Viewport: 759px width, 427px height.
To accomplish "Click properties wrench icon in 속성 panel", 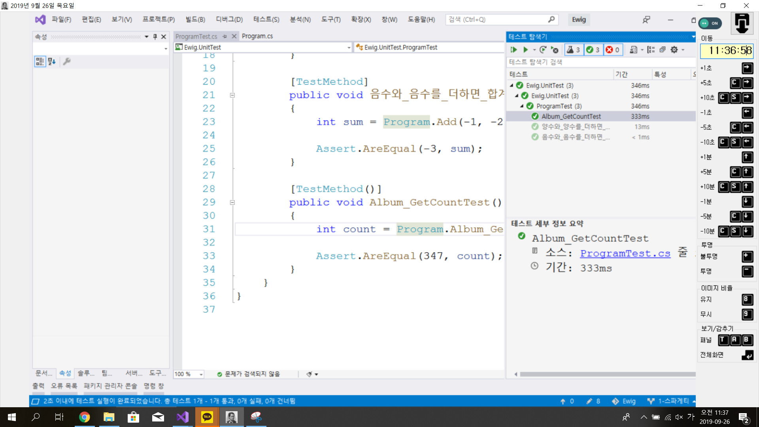I will pyautogui.click(x=67, y=61).
